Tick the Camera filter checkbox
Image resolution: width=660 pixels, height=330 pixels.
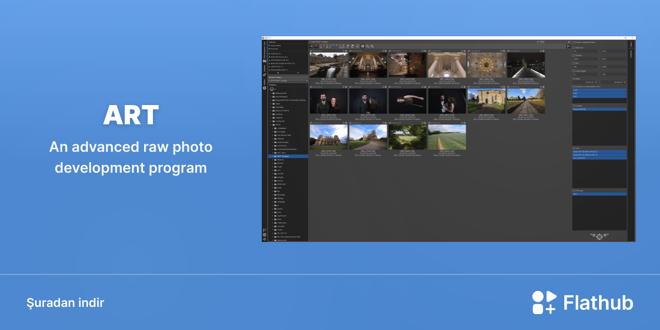point(574,106)
